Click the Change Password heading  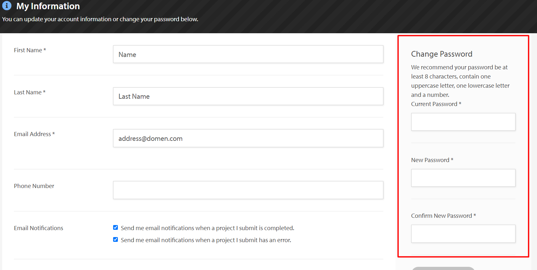[442, 54]
